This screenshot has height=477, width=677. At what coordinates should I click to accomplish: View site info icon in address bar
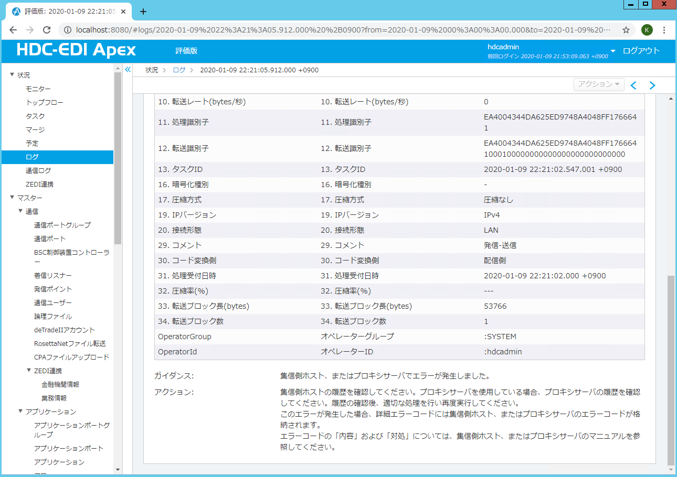(x=67, y=30)
